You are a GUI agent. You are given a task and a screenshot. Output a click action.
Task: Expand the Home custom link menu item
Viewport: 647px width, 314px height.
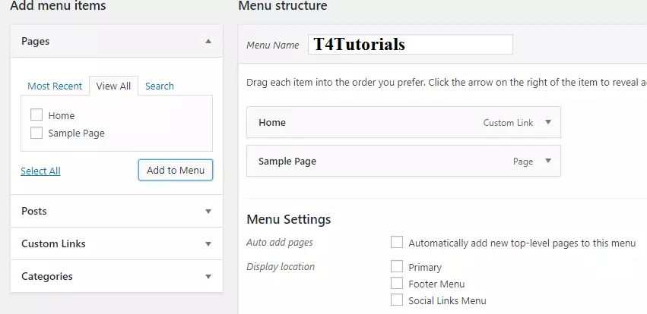click(x=548, y=122)
